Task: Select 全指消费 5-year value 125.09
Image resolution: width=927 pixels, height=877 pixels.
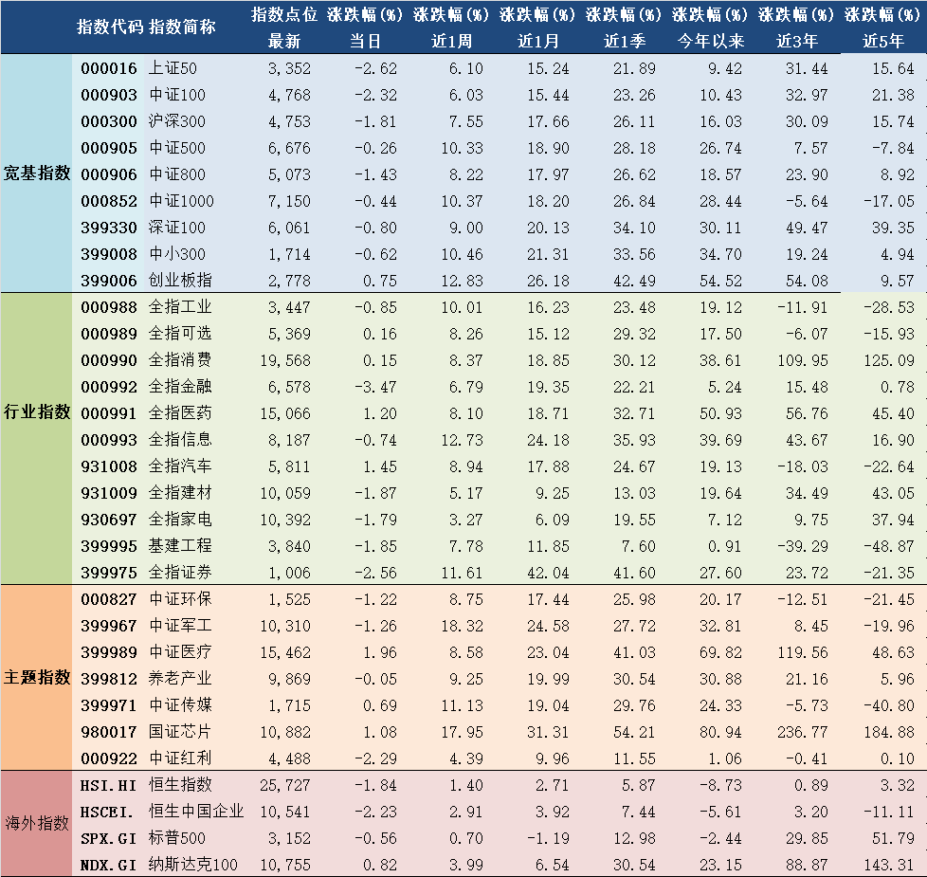Action: 889,360
